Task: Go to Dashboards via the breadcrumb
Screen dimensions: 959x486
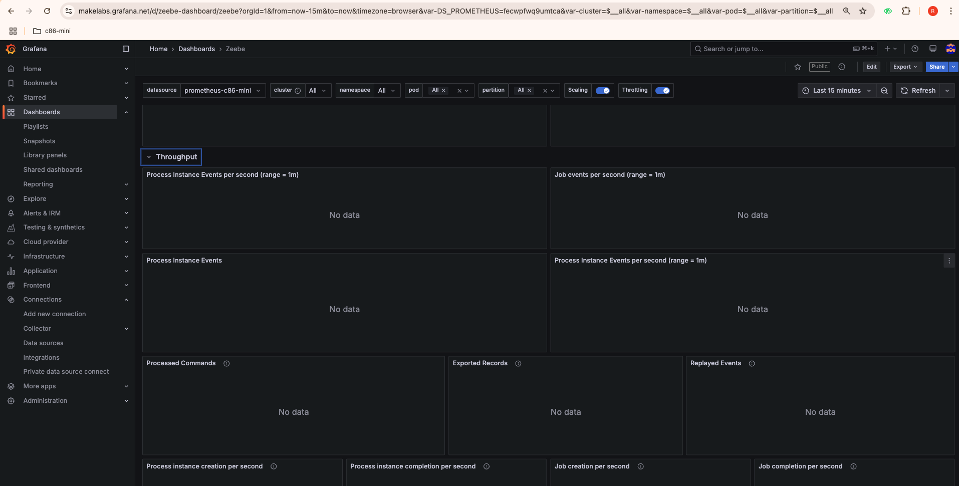Action: click(196, 49)
